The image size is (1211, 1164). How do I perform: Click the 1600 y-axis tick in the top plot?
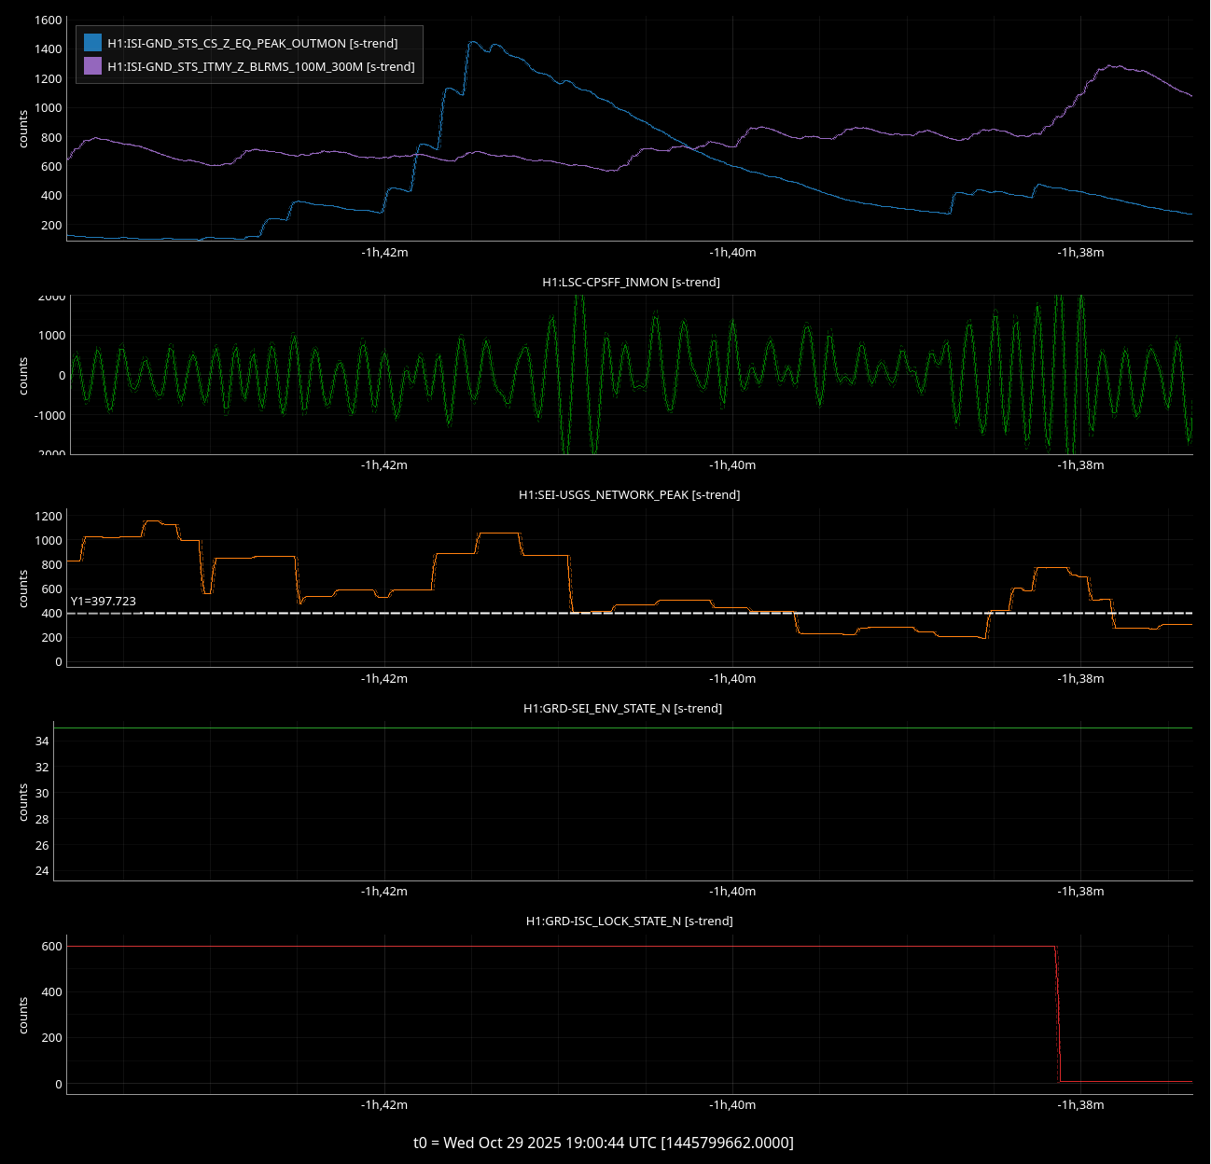(x=49, y=20)
